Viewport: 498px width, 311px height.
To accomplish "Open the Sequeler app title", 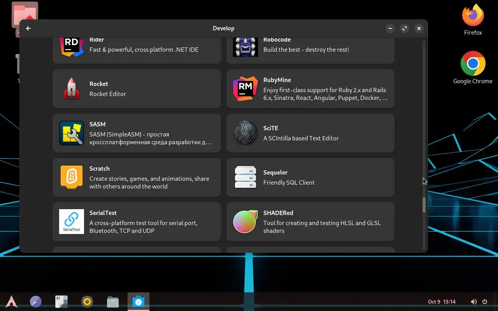I will (x=275, y=172).
